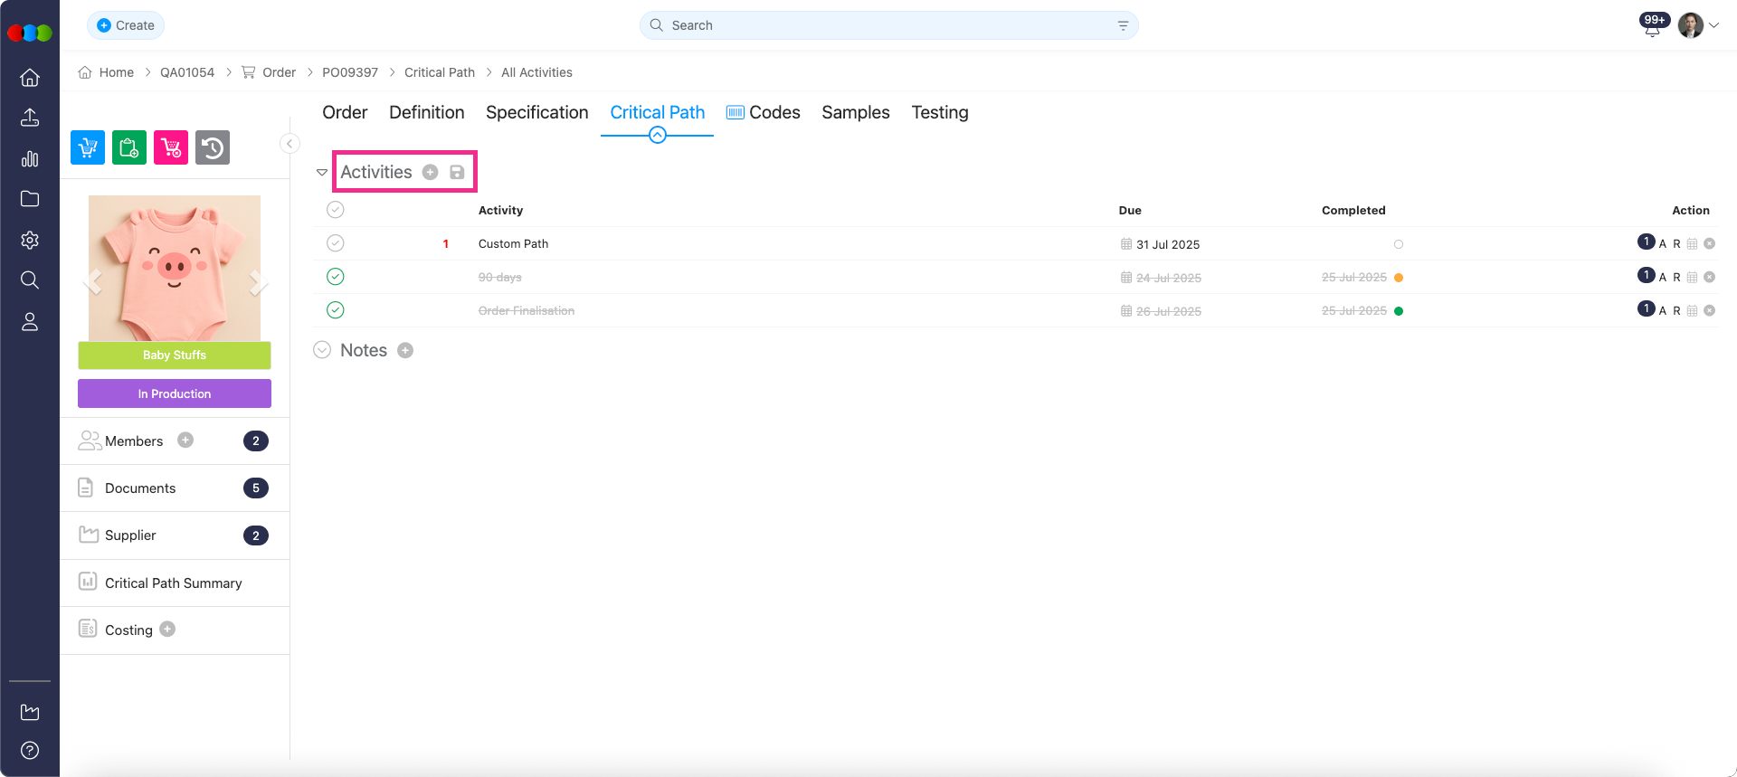Viewport: 1737px width, 777px height.
Task: Uncheck the 90 days activity
Action: coord(336,277)
